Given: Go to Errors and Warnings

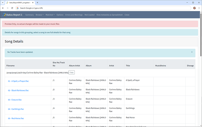Looking at the screenshot, I should 74,15.
